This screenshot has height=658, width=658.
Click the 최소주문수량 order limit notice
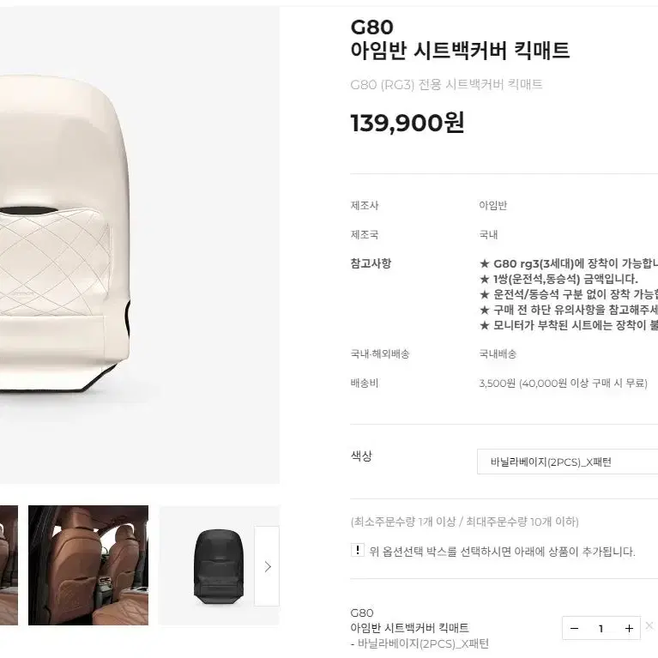coord(464,522)
